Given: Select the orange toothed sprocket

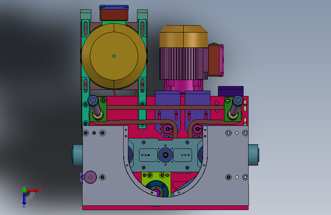Looking at the screenshot, I should 167,130.
